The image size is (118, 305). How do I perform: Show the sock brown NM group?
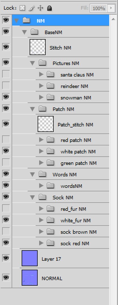tap(6, 231)
